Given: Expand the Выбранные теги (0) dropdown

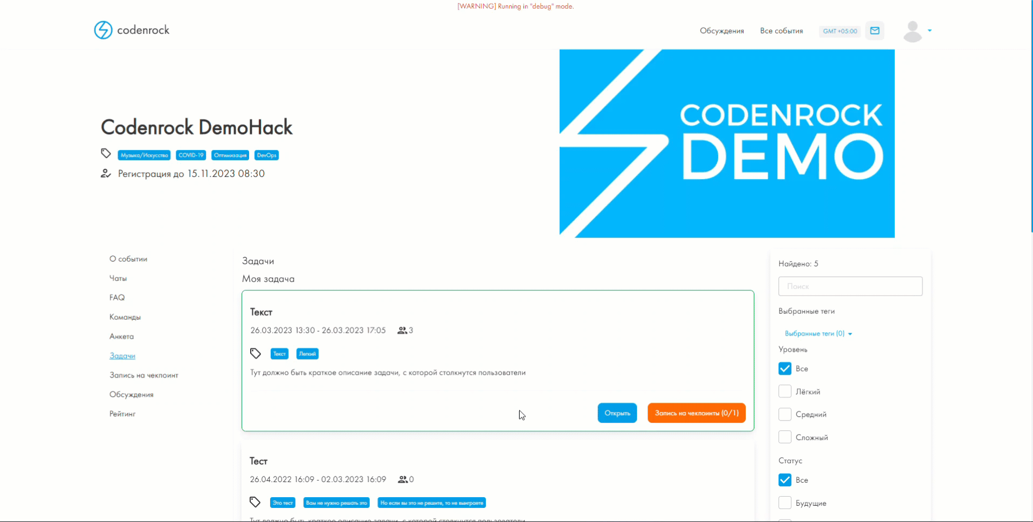Looking at the screenshot, I should pyautogui.click(x=818, y=334).
